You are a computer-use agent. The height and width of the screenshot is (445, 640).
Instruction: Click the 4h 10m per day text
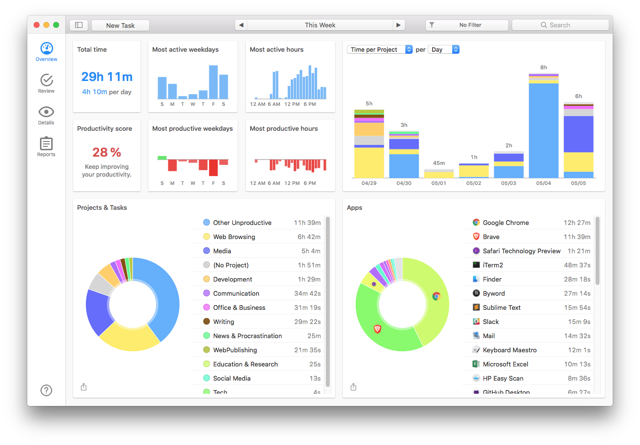(x=107, y=92)
